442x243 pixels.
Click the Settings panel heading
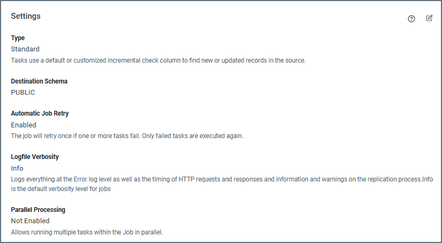pyautogui.click(x=26, y=16)
